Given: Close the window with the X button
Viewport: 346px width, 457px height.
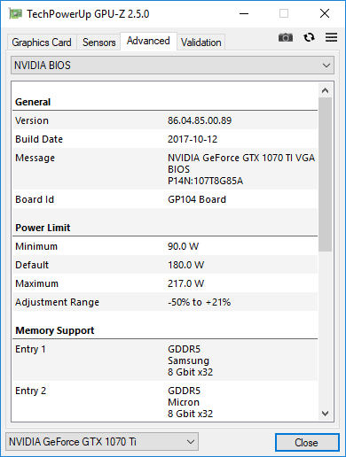Looking at the screenshot, I should coord(325,13).
